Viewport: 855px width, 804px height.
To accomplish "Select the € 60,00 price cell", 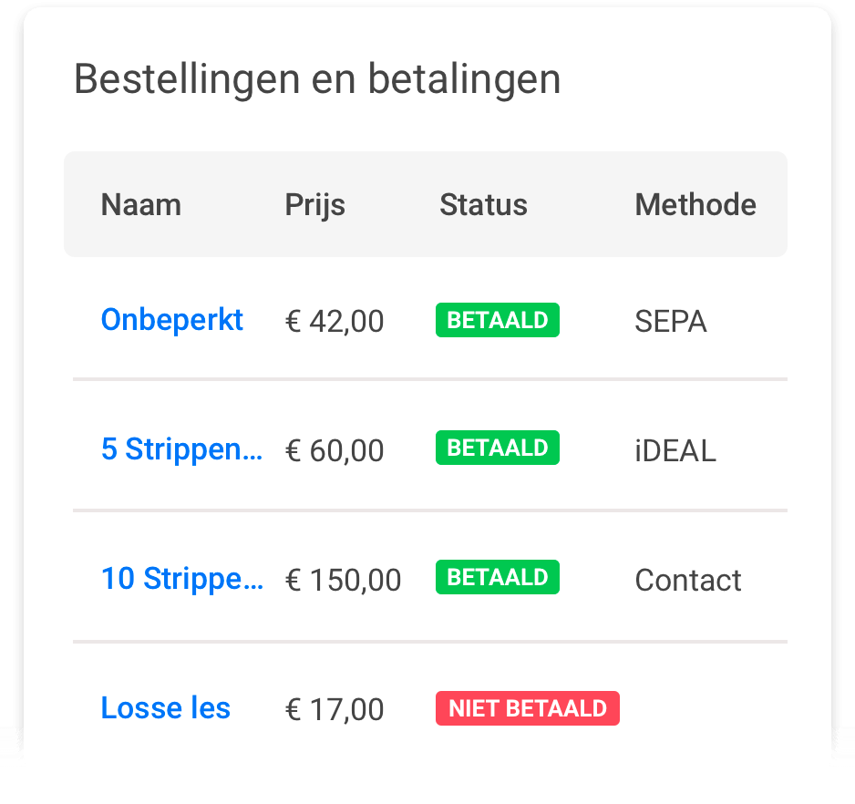I will point(335,451).
